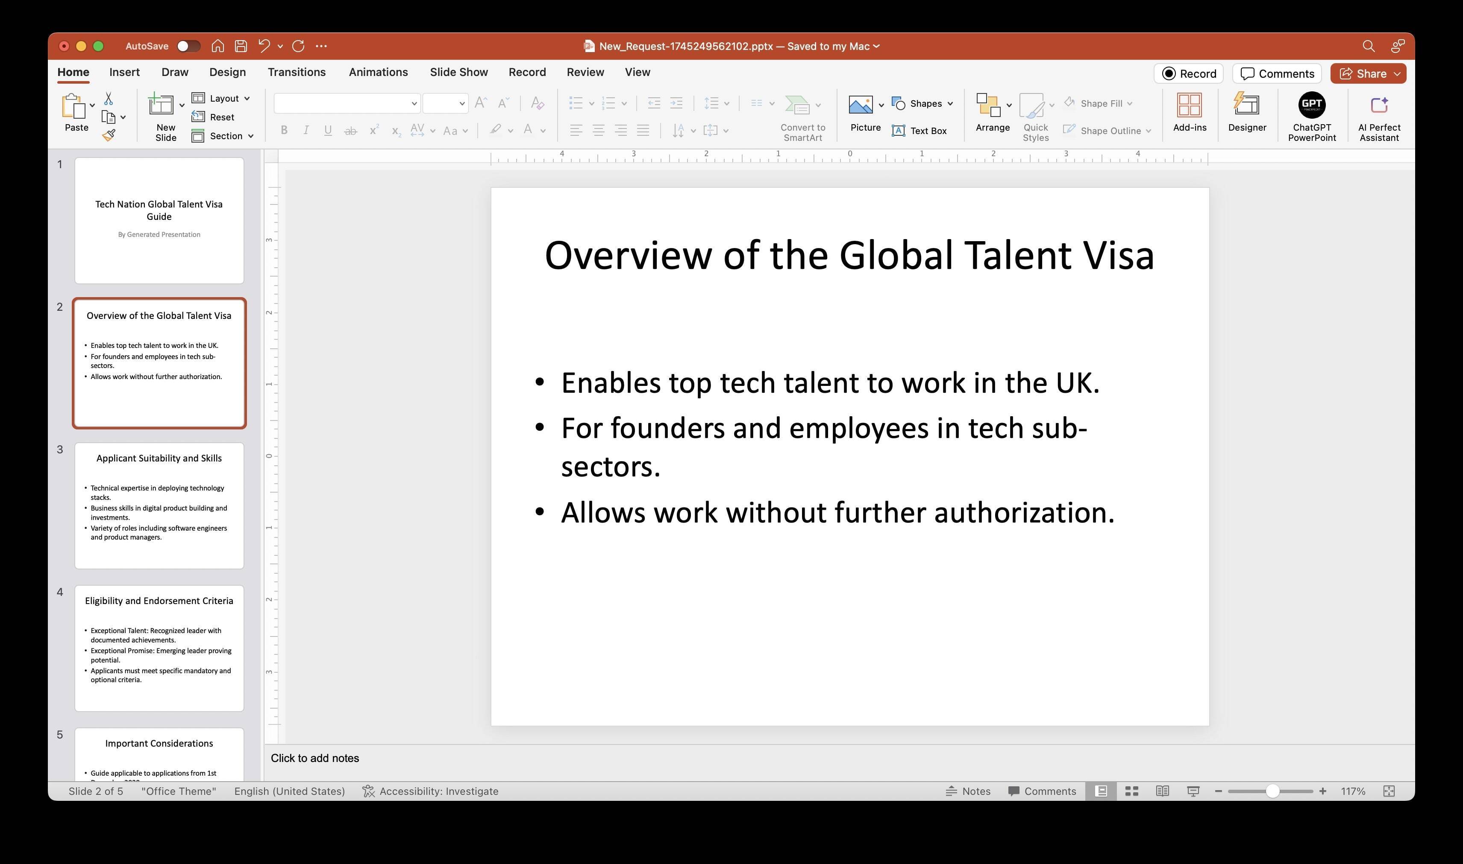Click the zoom slider handle

point(1272,791)
